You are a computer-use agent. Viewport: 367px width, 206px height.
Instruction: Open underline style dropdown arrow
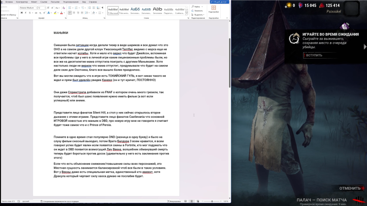[33, 13]
